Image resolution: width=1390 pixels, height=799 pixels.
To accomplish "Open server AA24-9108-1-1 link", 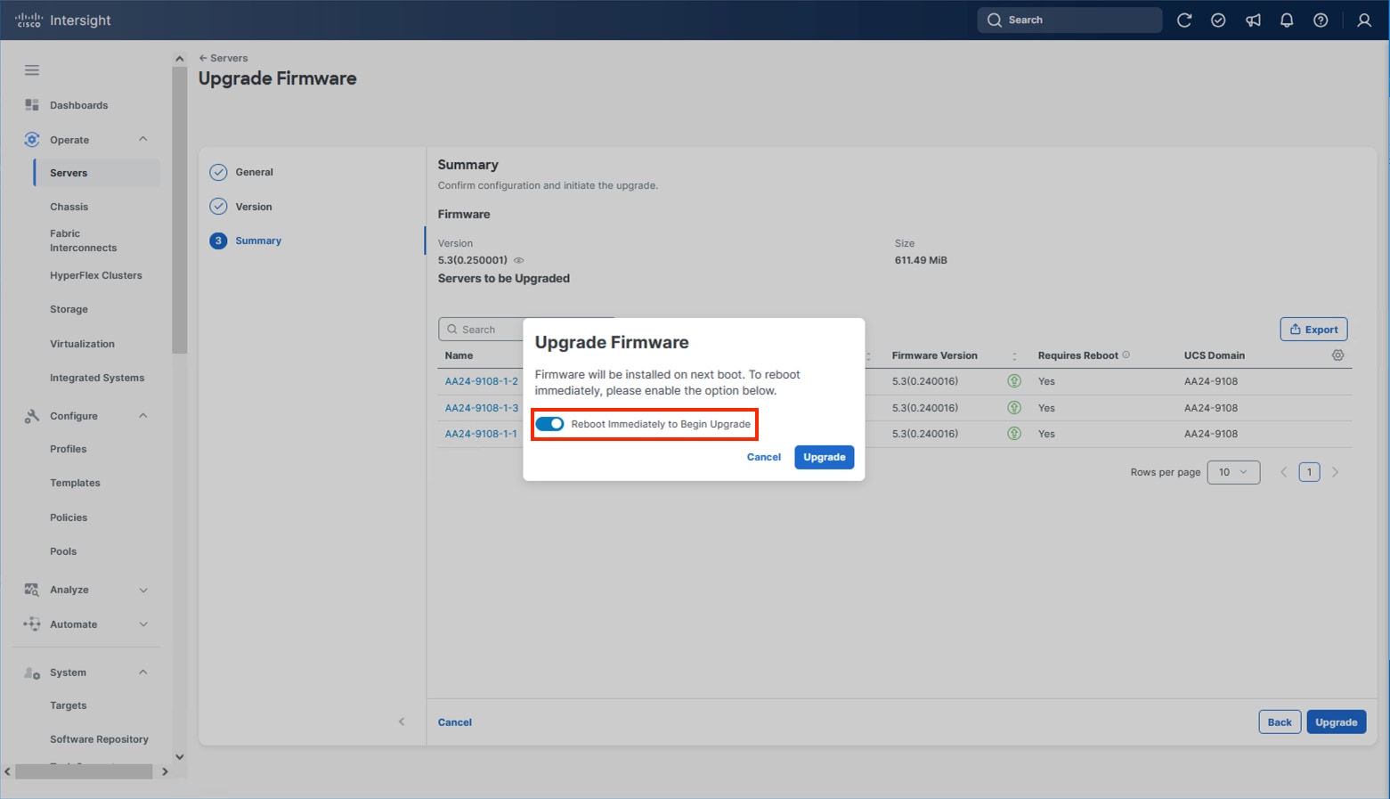I will [481, 434].
